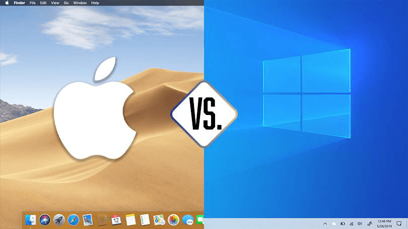This screenshot has height=229, width=408.
Task: Open the yellow Notes icon in Dock
Action: click(x=130, y=220)
